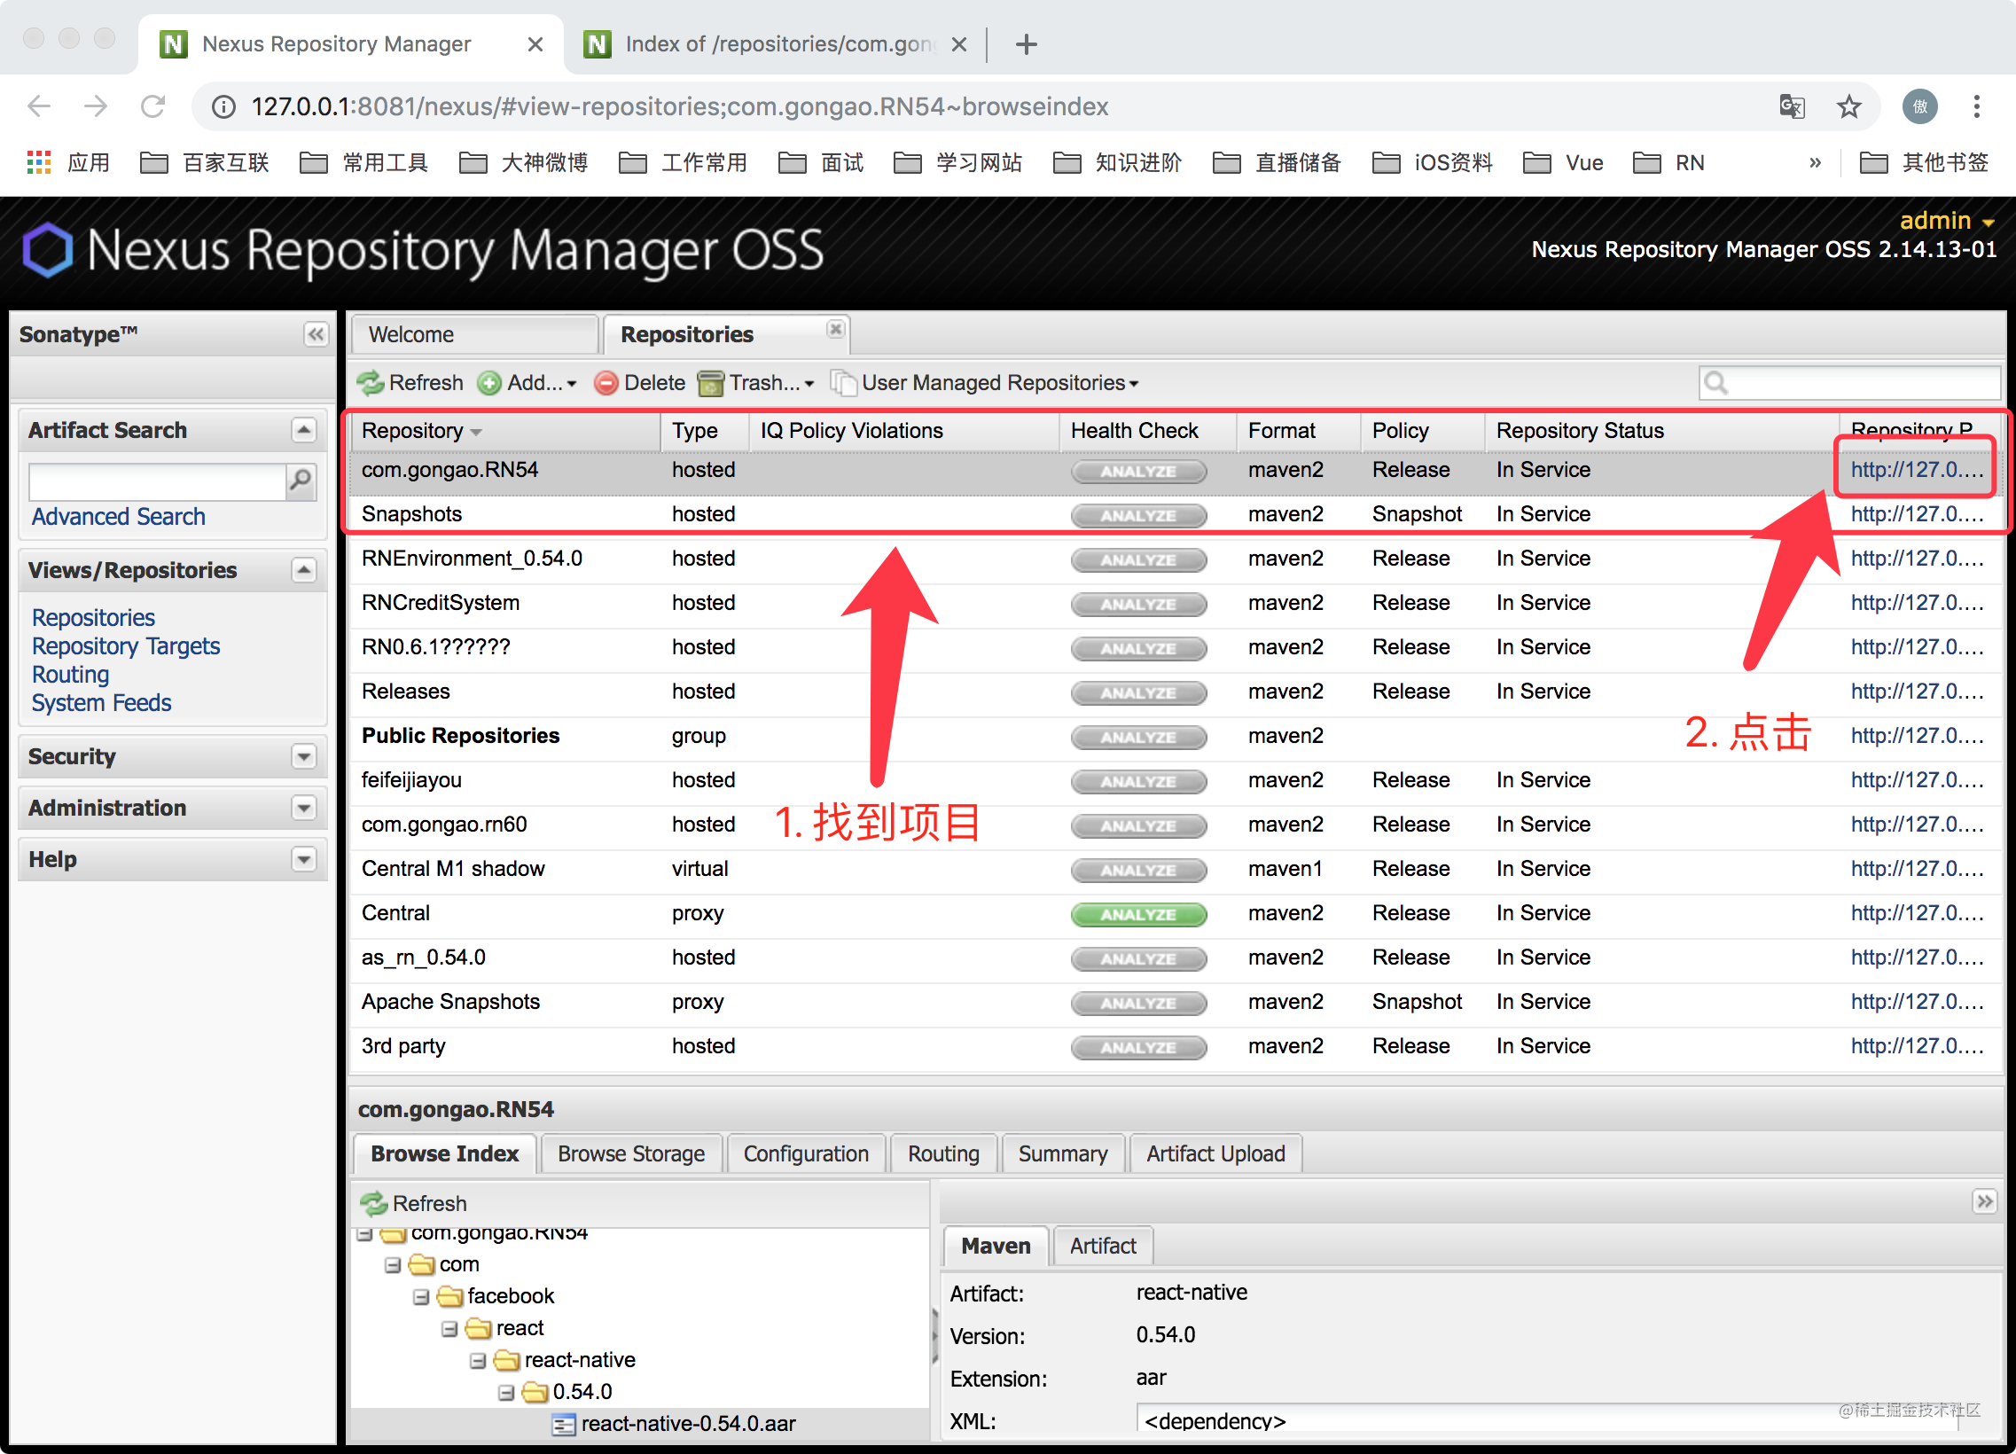
Task: Click the Nexus hexagon logo
Action: [47, 250]
